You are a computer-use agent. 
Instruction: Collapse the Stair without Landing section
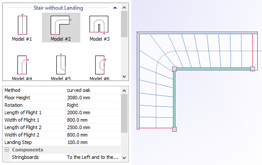click(x=115, y=8)
